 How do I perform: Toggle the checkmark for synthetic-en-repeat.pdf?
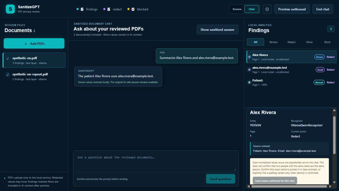click(x=8, y=75)
